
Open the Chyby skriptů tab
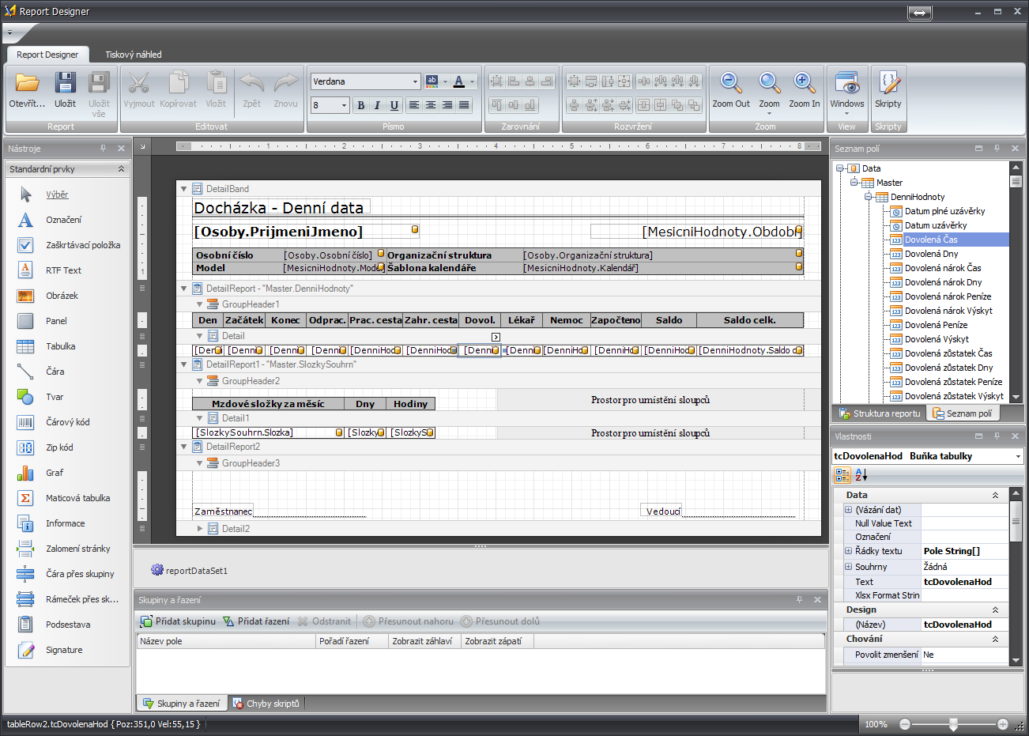tap(266, 704)
